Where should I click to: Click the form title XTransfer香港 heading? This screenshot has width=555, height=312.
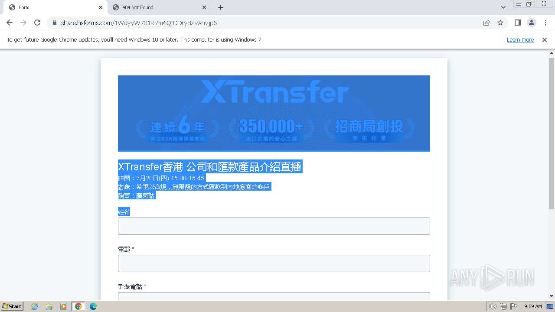click(x=210, y=167)
